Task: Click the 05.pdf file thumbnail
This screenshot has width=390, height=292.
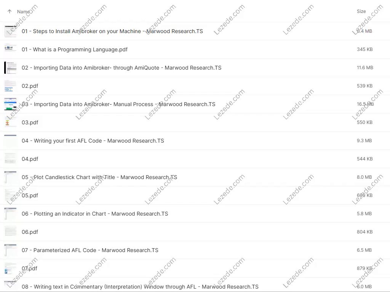Action: click(10, 195)
